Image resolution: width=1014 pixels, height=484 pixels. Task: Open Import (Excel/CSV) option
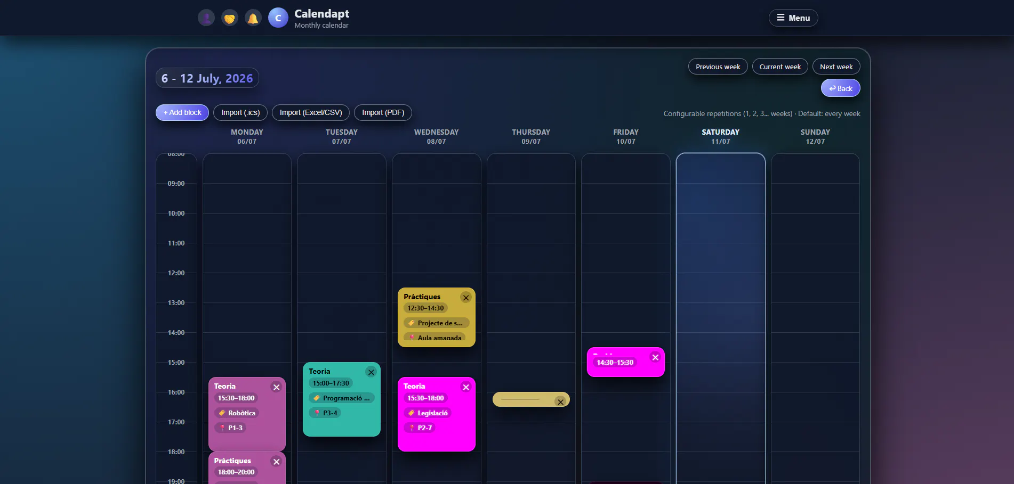coord(311,112)
